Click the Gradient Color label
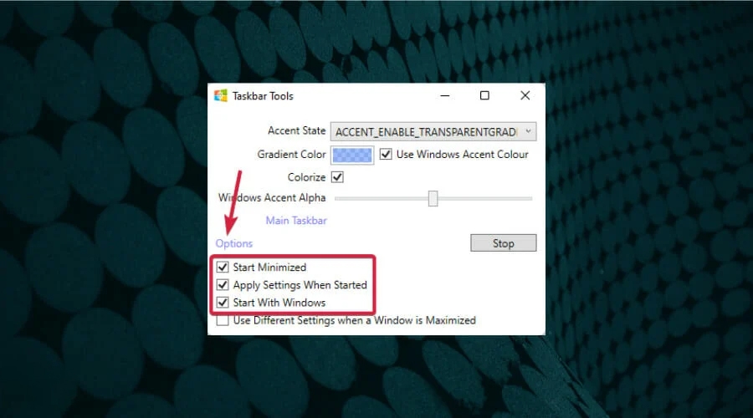This screenshot has width=753, height=418. [x=291, y=154]
